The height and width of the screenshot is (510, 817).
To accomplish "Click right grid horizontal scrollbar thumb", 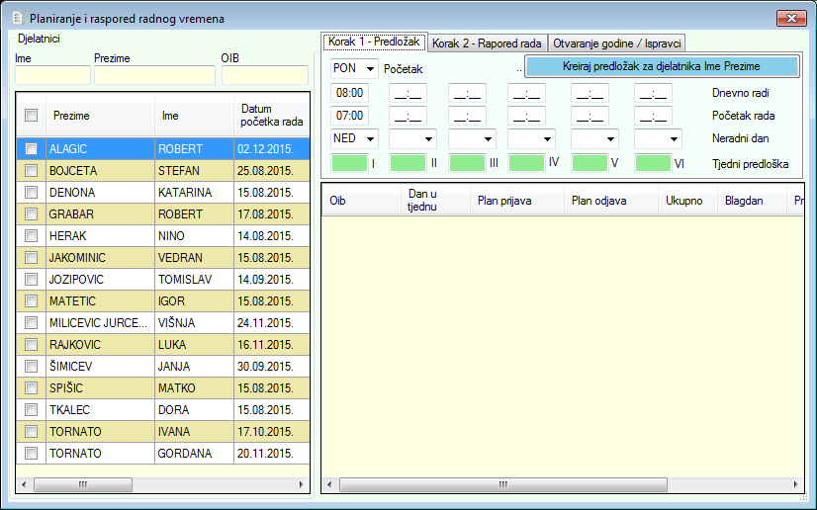I will click(503, 484).
